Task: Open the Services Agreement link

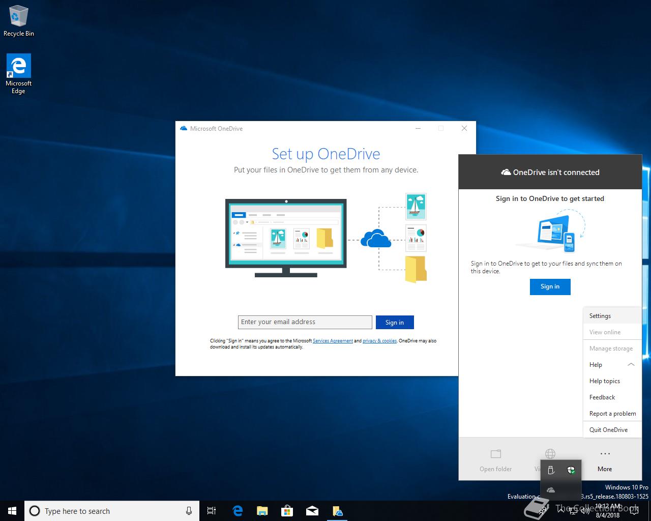Action: (x=333, y=341)
